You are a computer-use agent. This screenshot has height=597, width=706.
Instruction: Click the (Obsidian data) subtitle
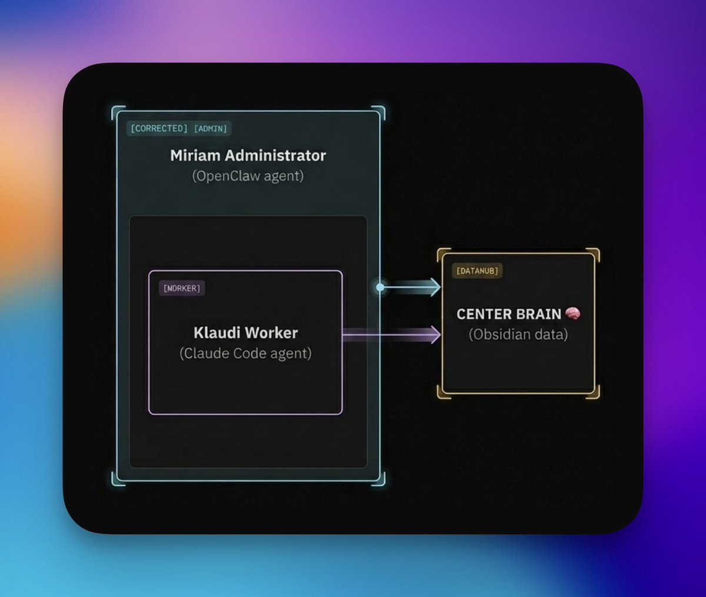point(518,335)
